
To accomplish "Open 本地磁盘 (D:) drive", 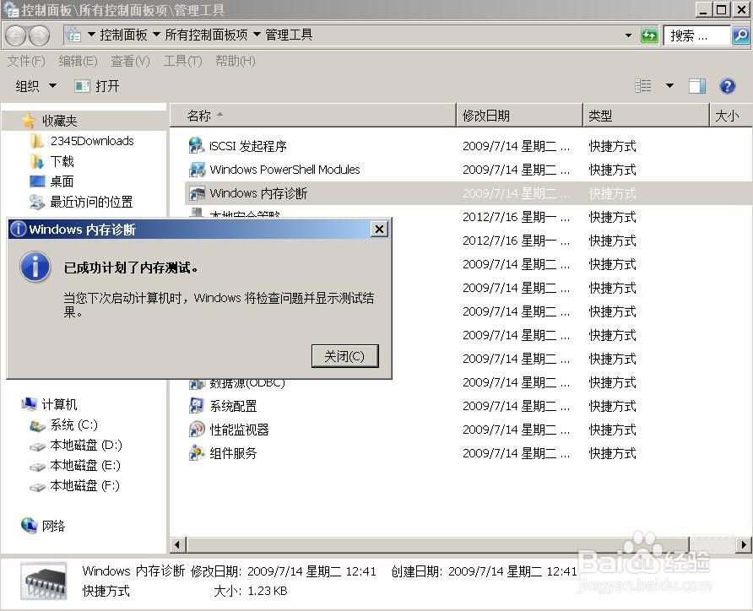I will (x=75, y=445).
